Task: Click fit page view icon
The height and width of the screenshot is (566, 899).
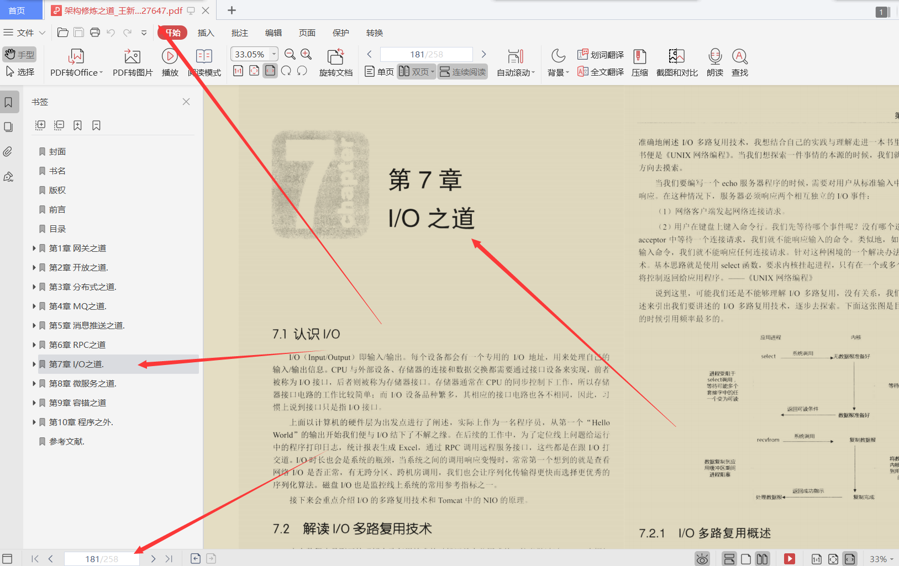Action: click(x=254, y=71)
